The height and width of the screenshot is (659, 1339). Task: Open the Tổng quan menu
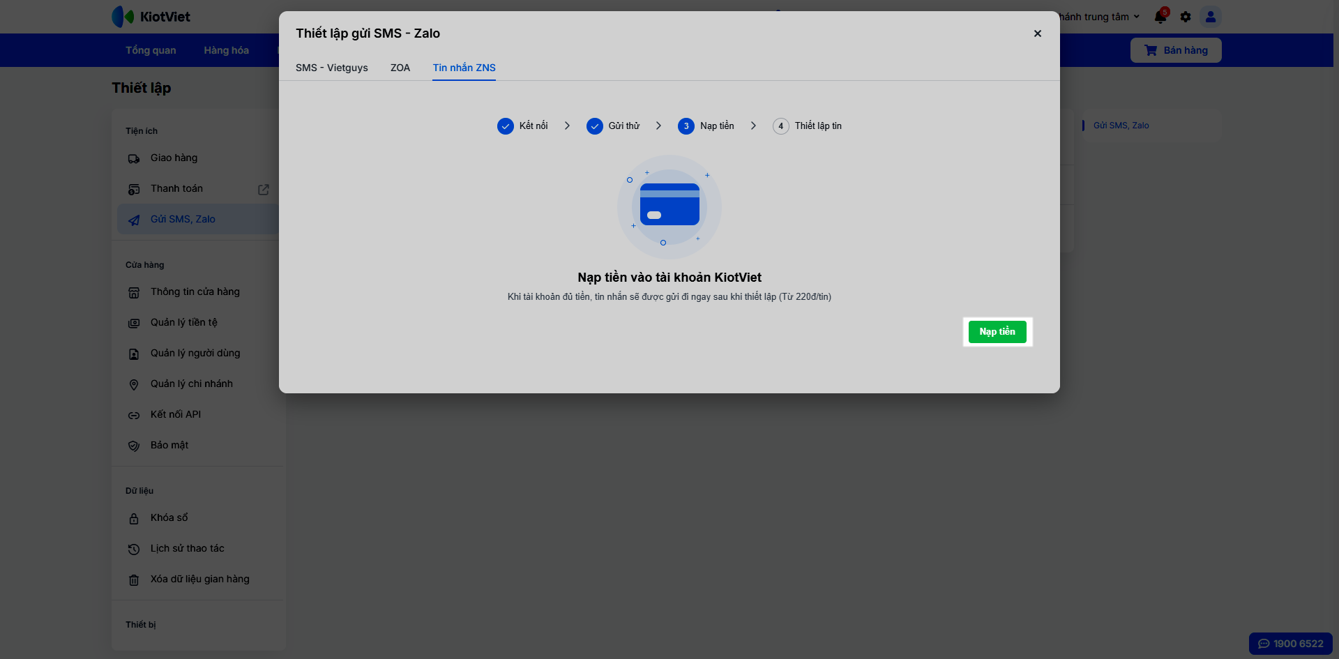(x=151, y=50)
